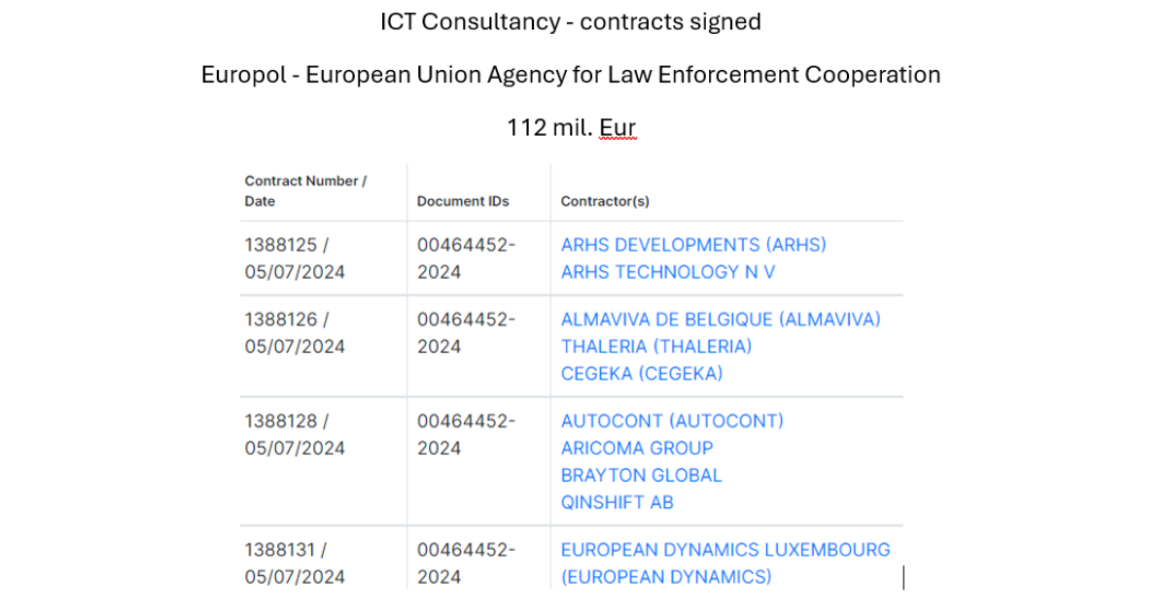Follow the THALERIA (THALERIA) link
The height and width of the screenshot is (610, 1167).
(656, 346)
